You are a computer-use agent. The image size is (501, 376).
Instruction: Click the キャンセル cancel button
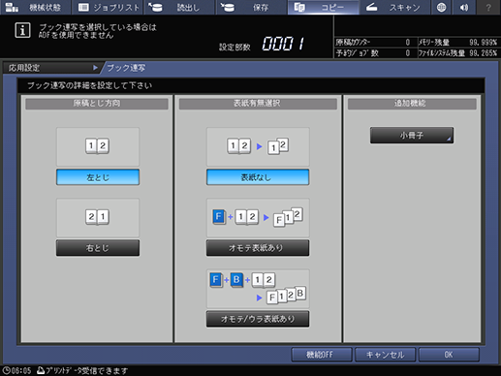(x=385, y=355)
